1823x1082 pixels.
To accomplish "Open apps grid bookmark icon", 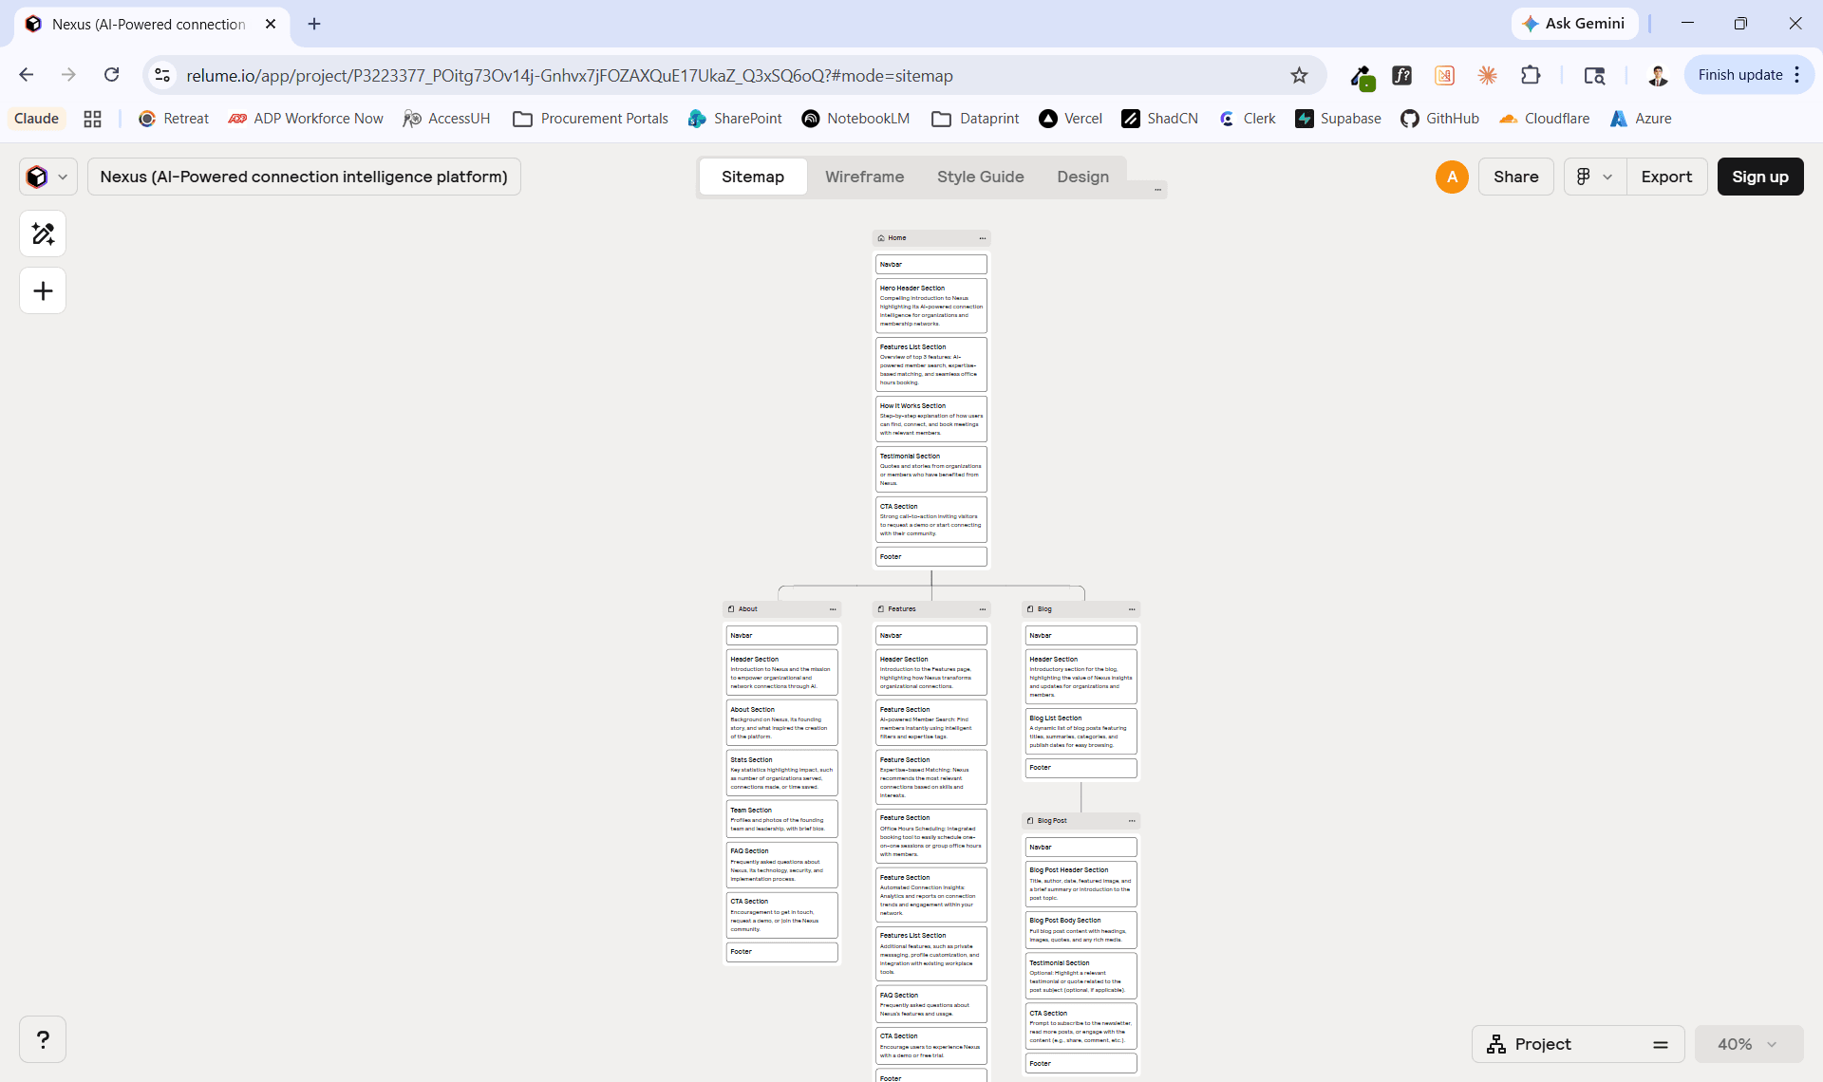I will click(92, 119).
